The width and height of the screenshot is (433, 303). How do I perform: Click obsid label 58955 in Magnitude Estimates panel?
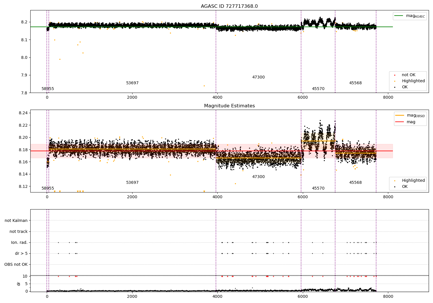48,188
